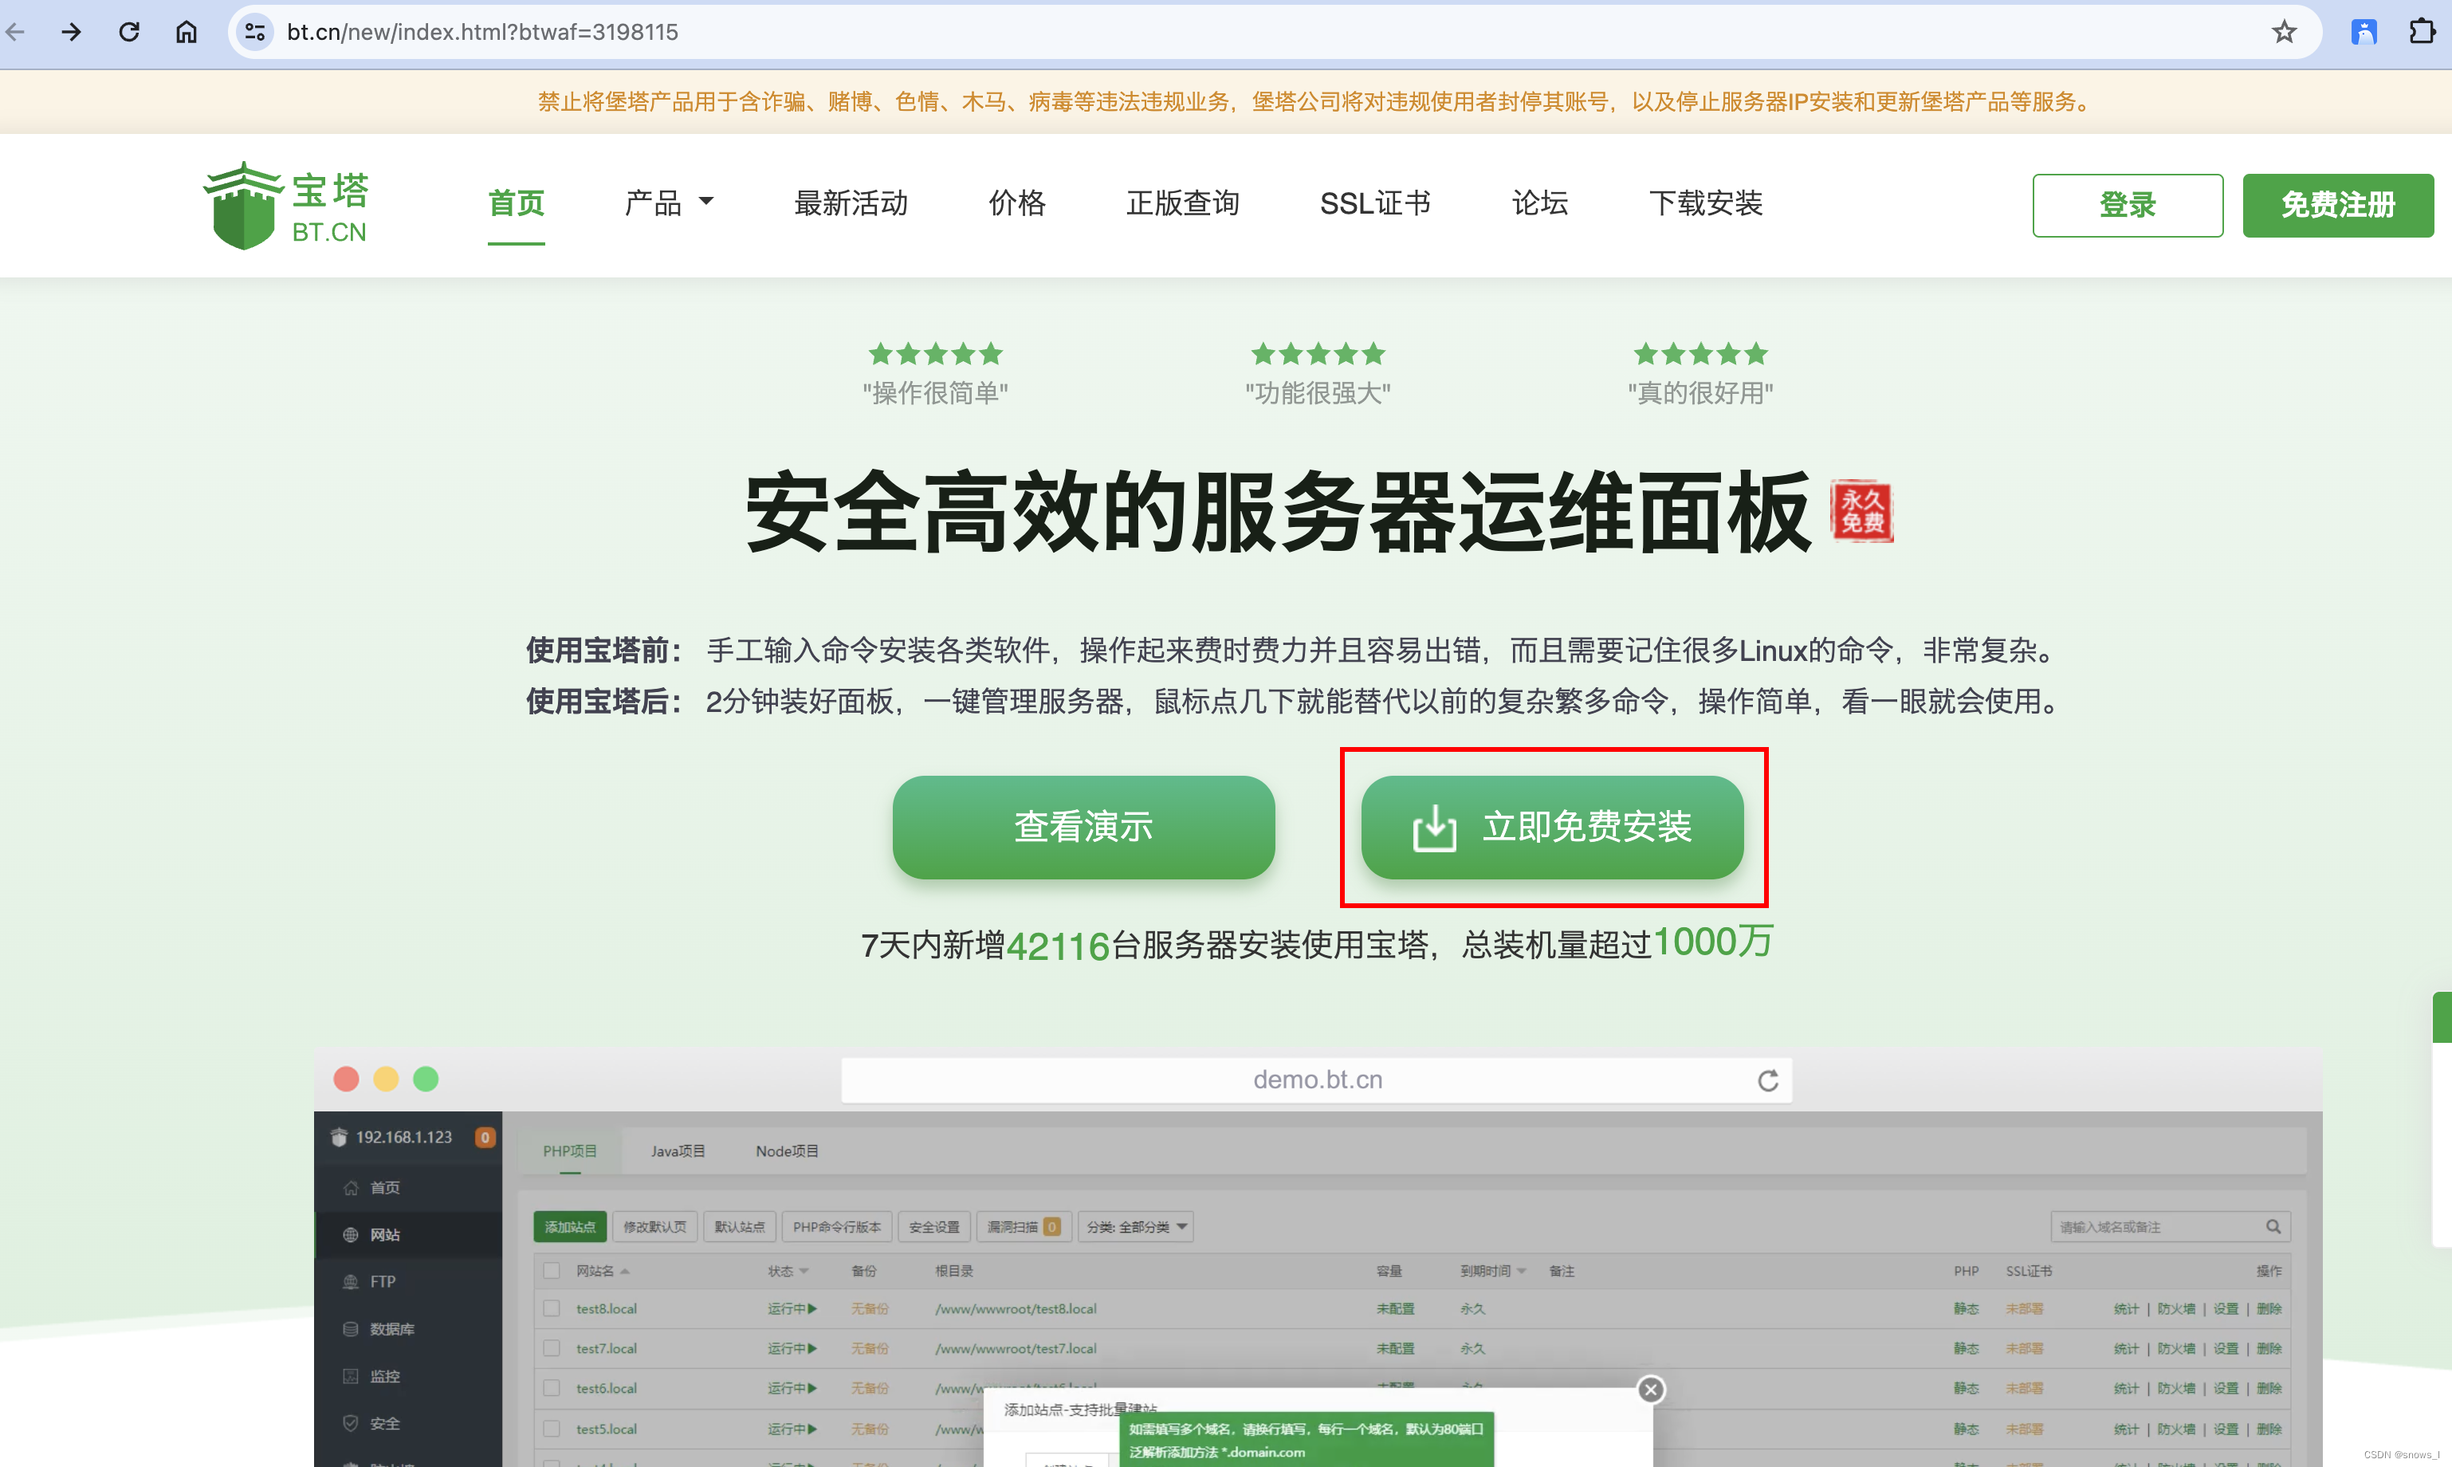Click 防火墙 link in test8.local row
2452x1467 pixels.
2176,1309
